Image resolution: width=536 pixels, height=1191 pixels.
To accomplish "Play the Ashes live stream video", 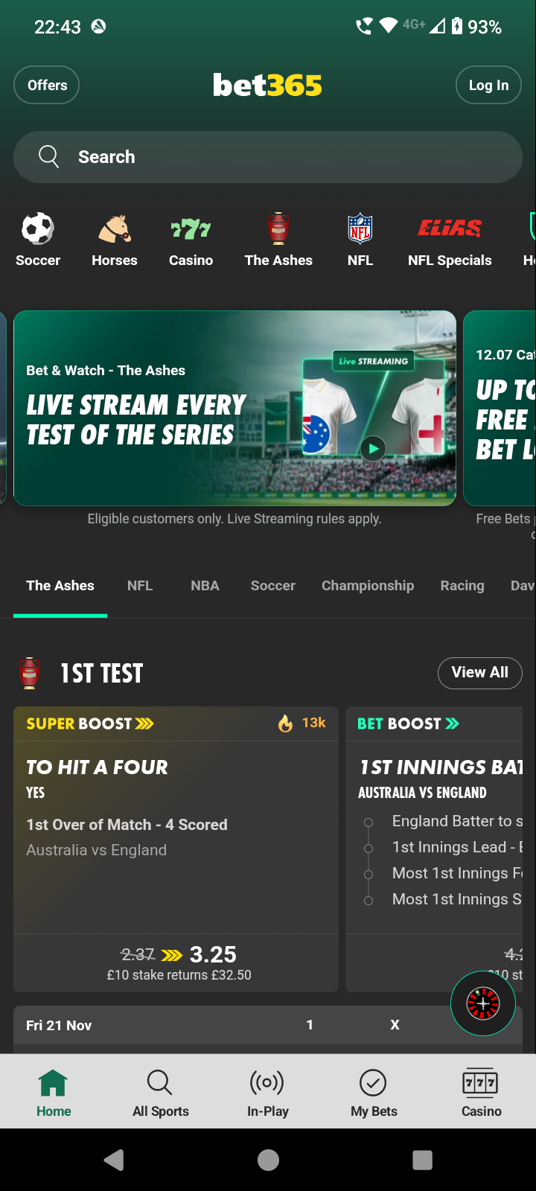I will point(373,448).
